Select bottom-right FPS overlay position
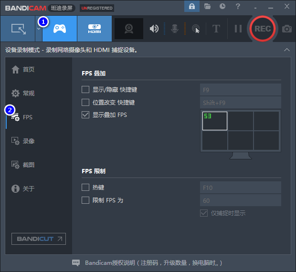The width and height of the screenshot is (296, 272). [266, 140]
